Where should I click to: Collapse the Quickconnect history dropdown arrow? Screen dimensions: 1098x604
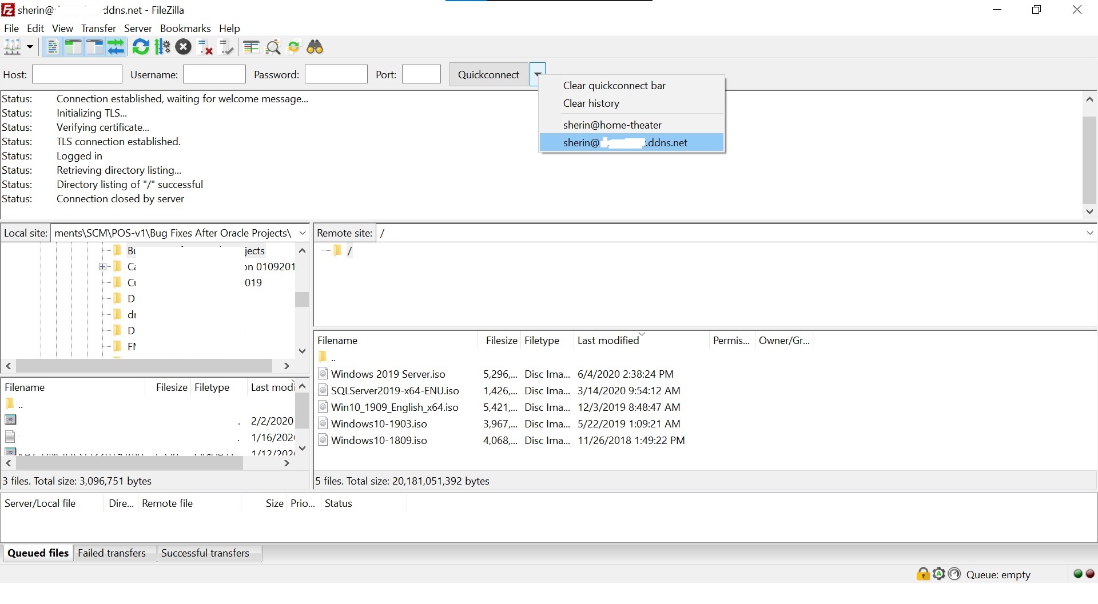click(x=538, y=74)
